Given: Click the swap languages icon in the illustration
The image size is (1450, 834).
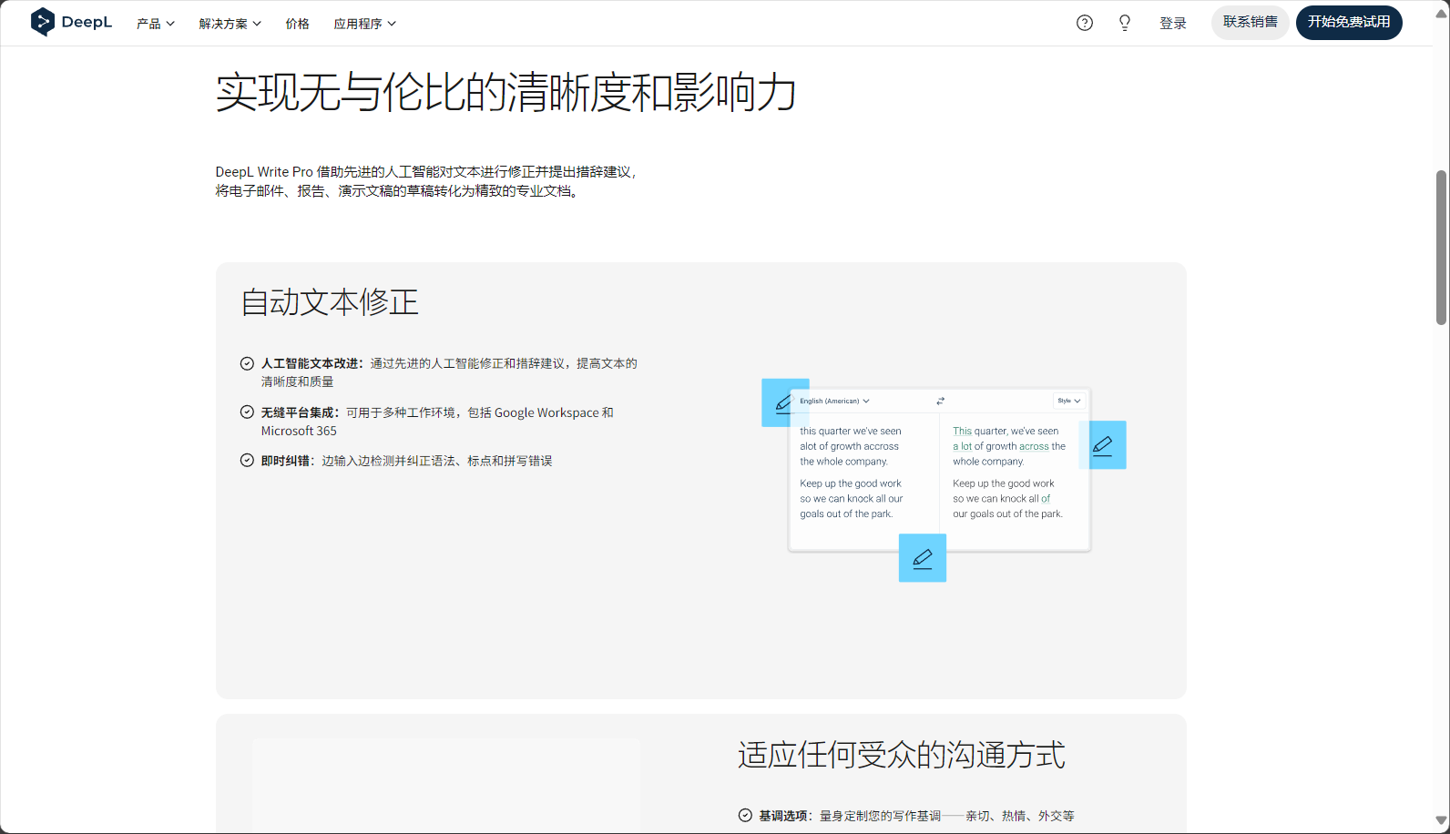Looking at the screenshot, I should click(x=940, y=401).
